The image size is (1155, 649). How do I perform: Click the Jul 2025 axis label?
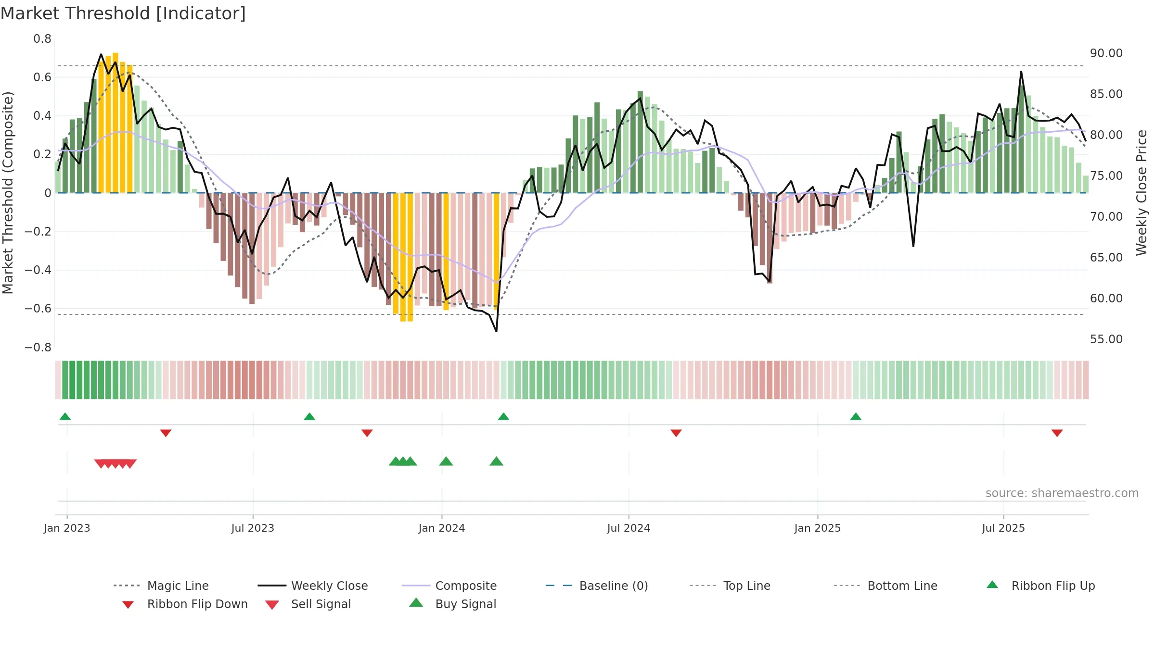(x=1003, y=528)
